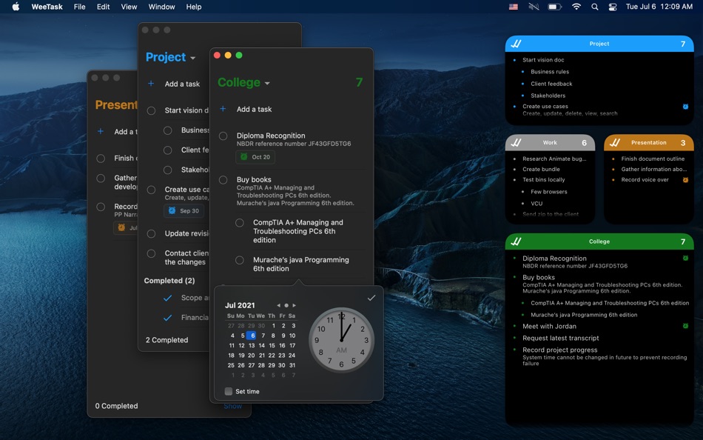Image resolution: width=703 pixels, height=440 pixels.
Task: Complete Create use cases task in Project window
Action: [151, 190]
